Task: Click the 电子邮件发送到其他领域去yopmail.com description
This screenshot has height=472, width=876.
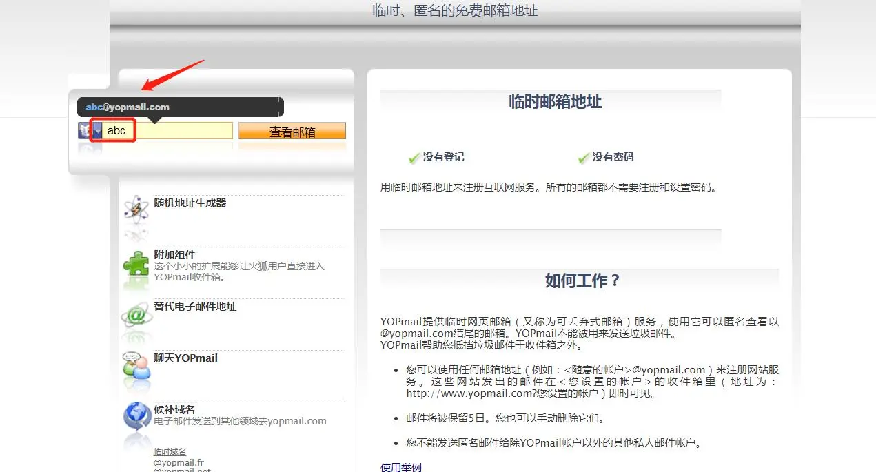Action: pos(240,421)
